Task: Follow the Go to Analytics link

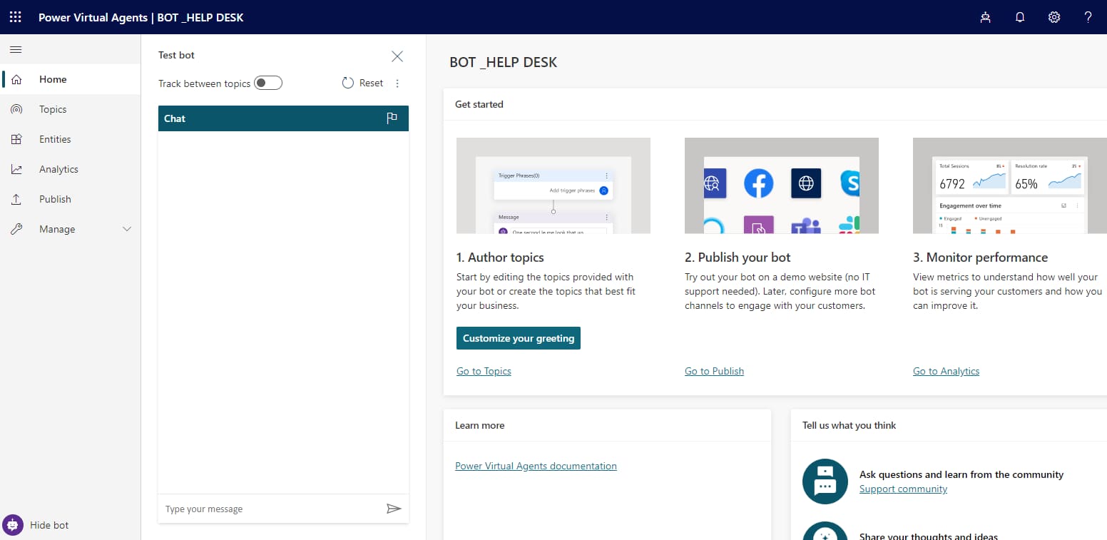Action: tap(946, 371)
